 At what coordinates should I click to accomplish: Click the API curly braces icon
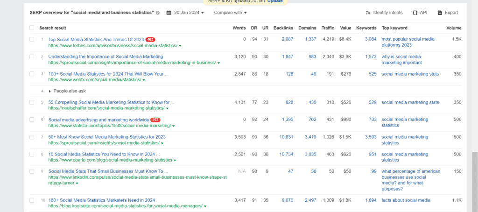[x=415, y=13]
